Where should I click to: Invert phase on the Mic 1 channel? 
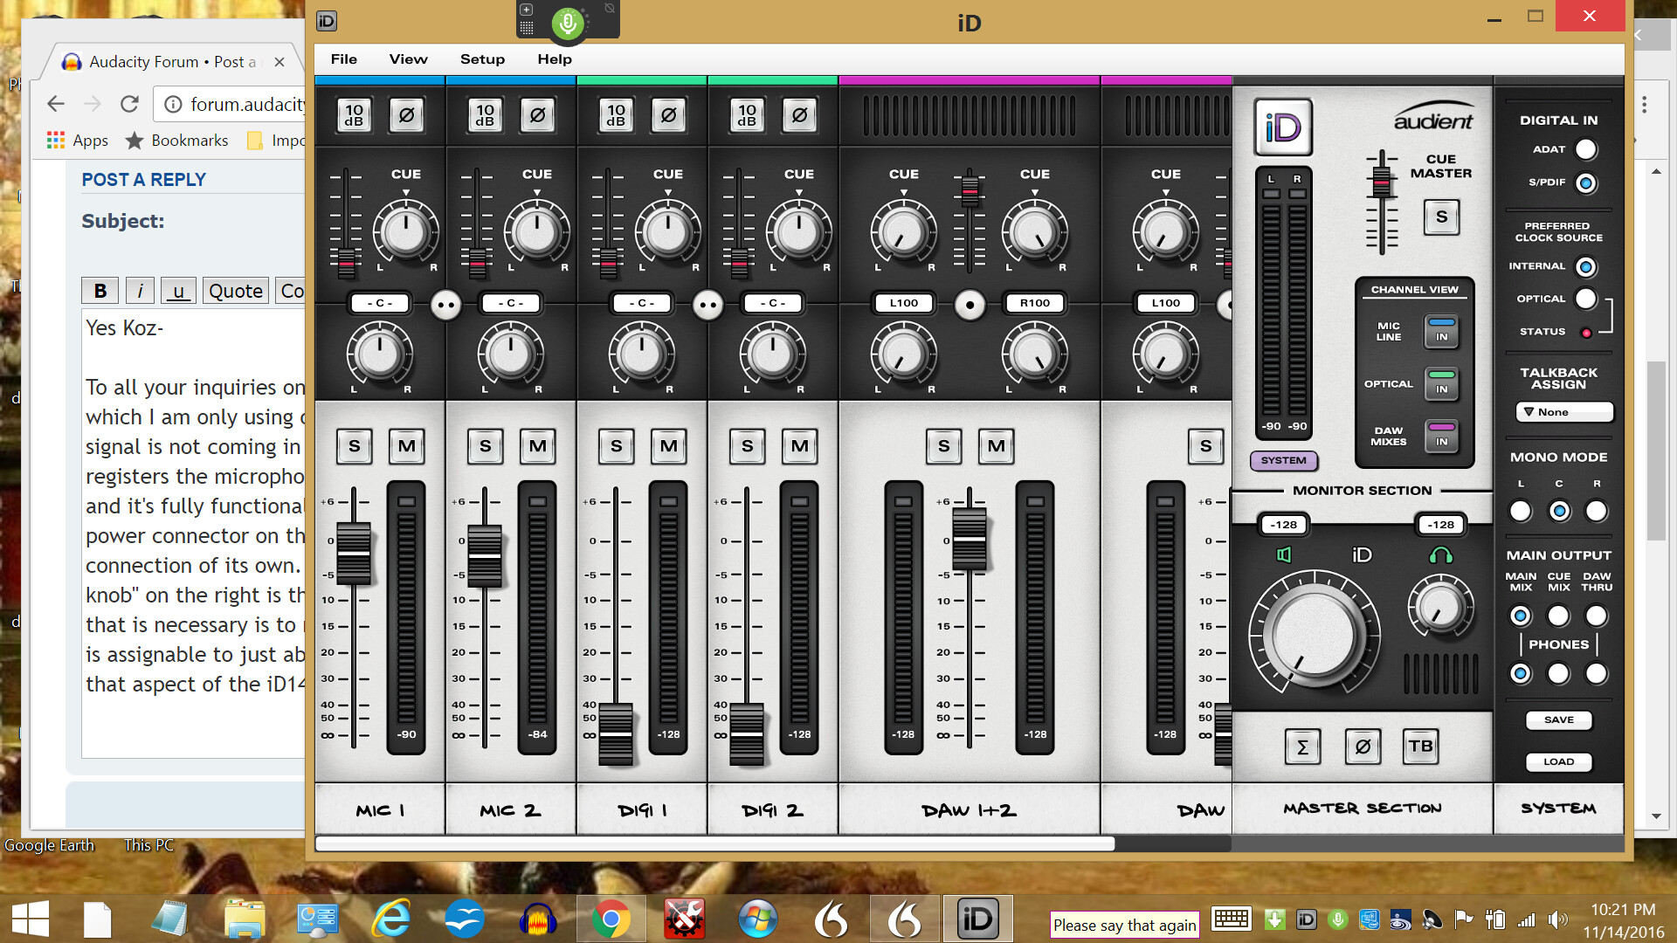(405, 114)
